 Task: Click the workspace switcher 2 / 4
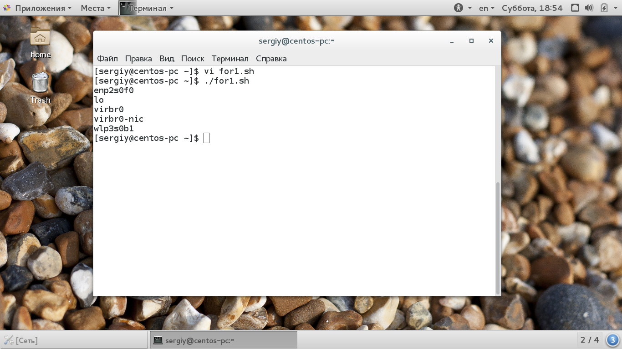click(590, 340)
